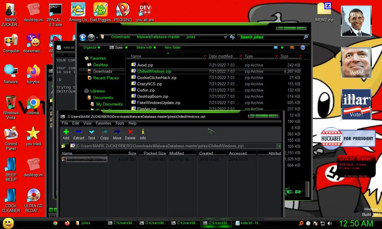
Task: Open the 7-Zip Tools menu
Action: [x=120, y=123]
